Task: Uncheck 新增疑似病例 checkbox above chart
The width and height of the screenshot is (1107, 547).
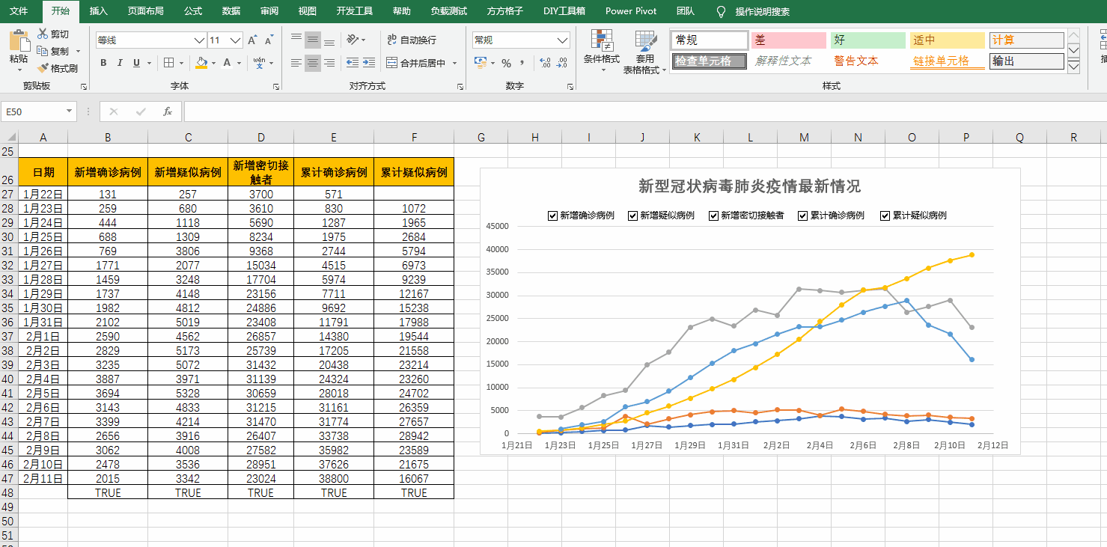Action: click(x=633, y=216)
